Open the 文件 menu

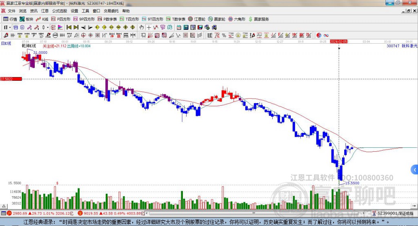(x=11, y=11)
